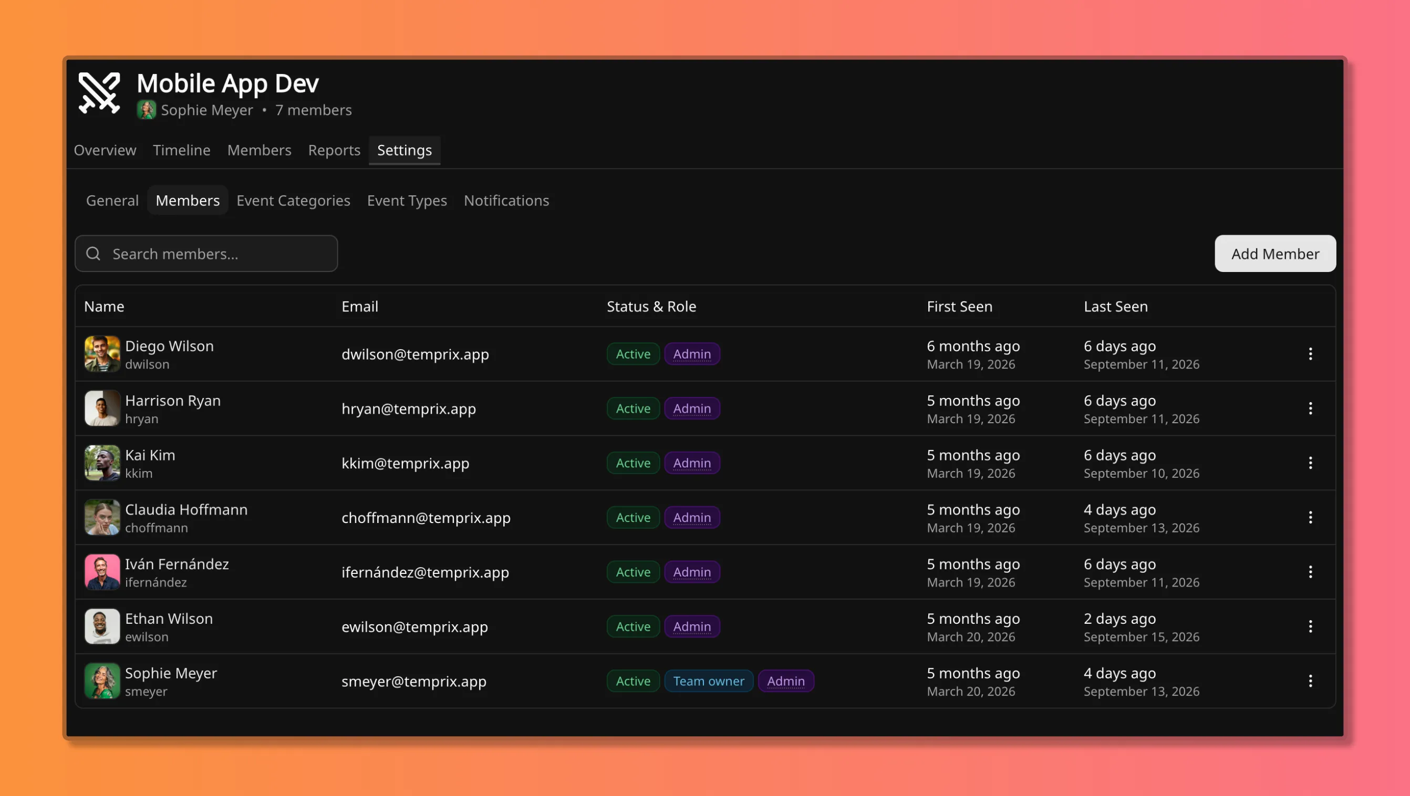Click Sophie Meyer's table row avatar
The image size is (1410, 796).
tap(102, 681)
